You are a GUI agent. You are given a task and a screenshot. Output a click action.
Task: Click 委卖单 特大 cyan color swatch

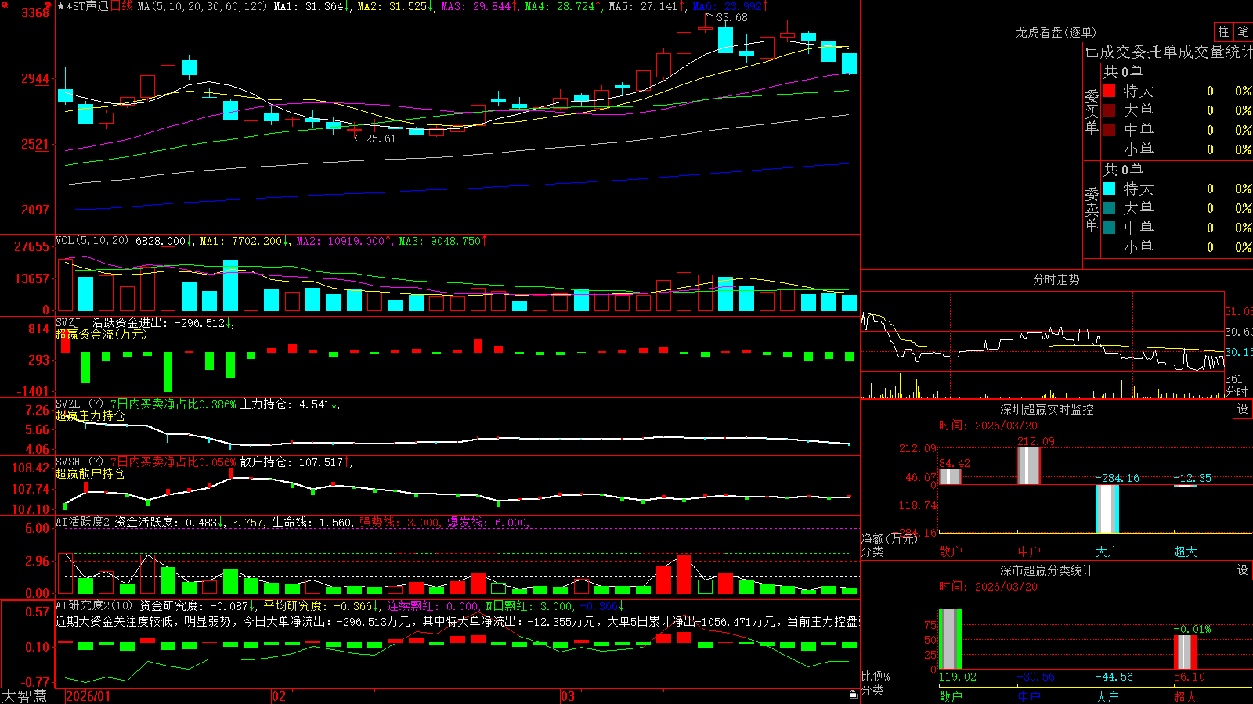tap(1109, 189)
